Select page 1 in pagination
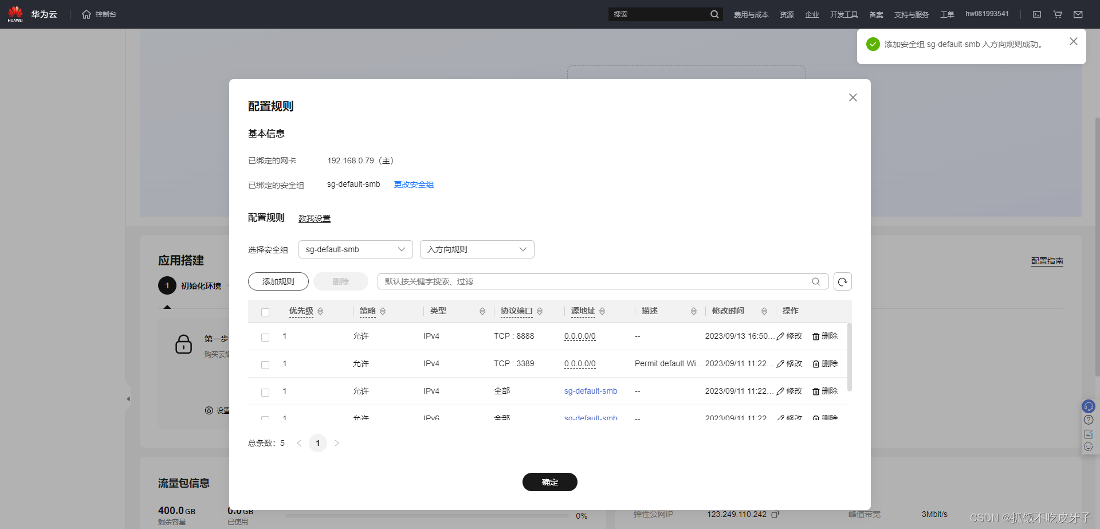 click(x=318, y=443)
